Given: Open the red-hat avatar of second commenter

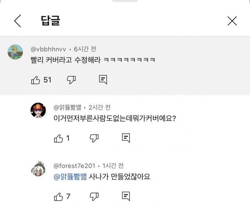Looking at the screenshot, I should pos(38,111).
